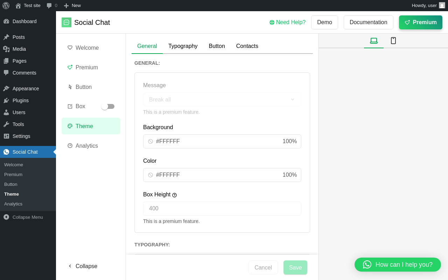
Task: Click the Social Chat WhatsApp sidebar icon
Action: [x=6, y=152]
